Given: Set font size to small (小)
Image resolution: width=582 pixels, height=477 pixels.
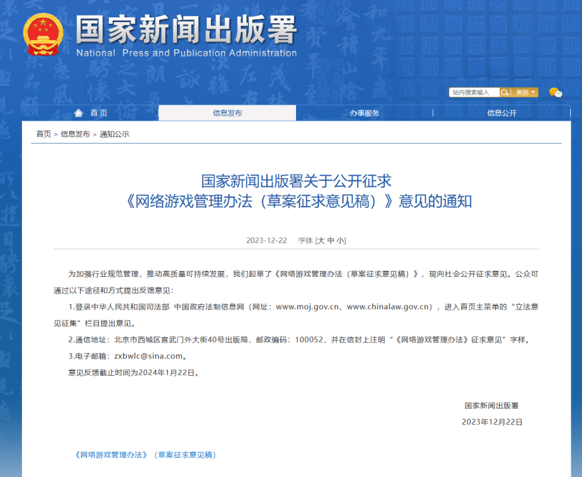Looking at the screenshot, I should [x=340, y=240].
